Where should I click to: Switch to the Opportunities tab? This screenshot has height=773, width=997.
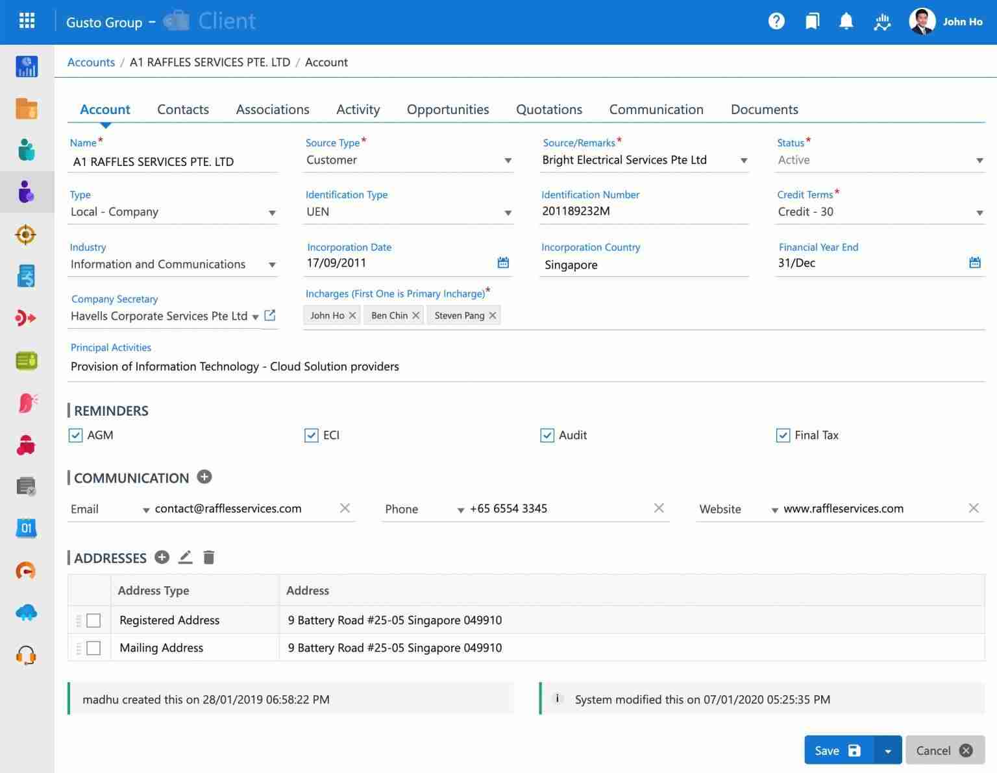pyautogui.click(x=448, y=110)
